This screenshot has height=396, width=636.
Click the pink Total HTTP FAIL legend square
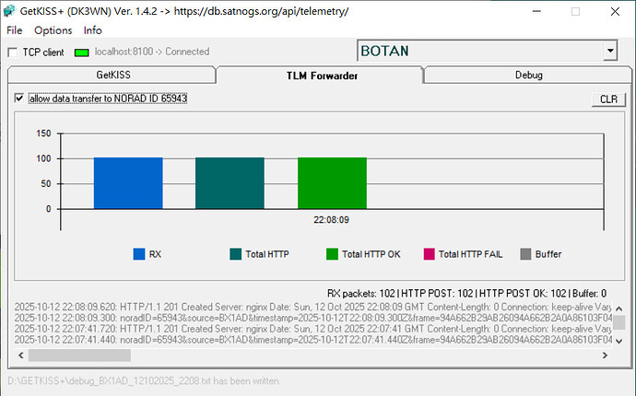tap(429, 254)
